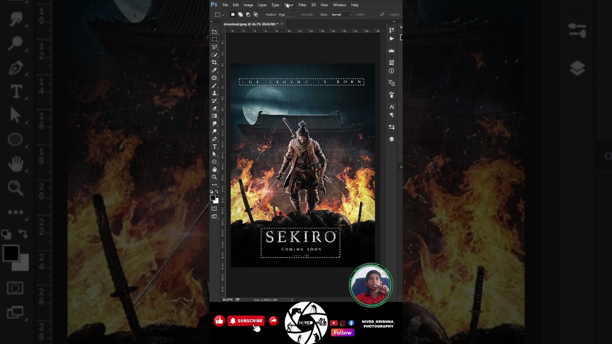
Task: Open the Filter menu
Action: tap(302, 5)
